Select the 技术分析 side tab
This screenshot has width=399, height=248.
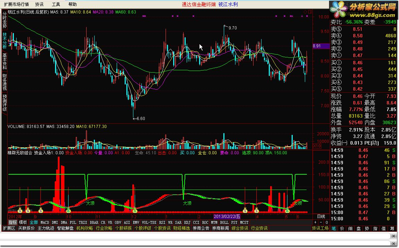pos(5,41)
